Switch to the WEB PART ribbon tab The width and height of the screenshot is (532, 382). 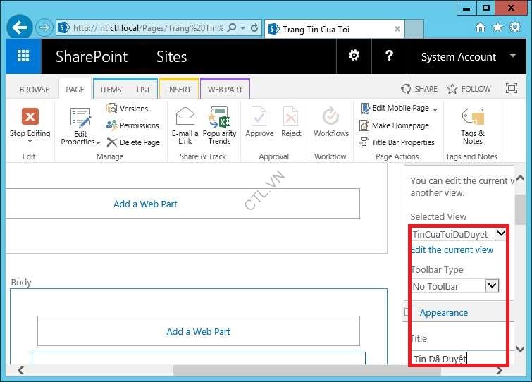(225, 90)
